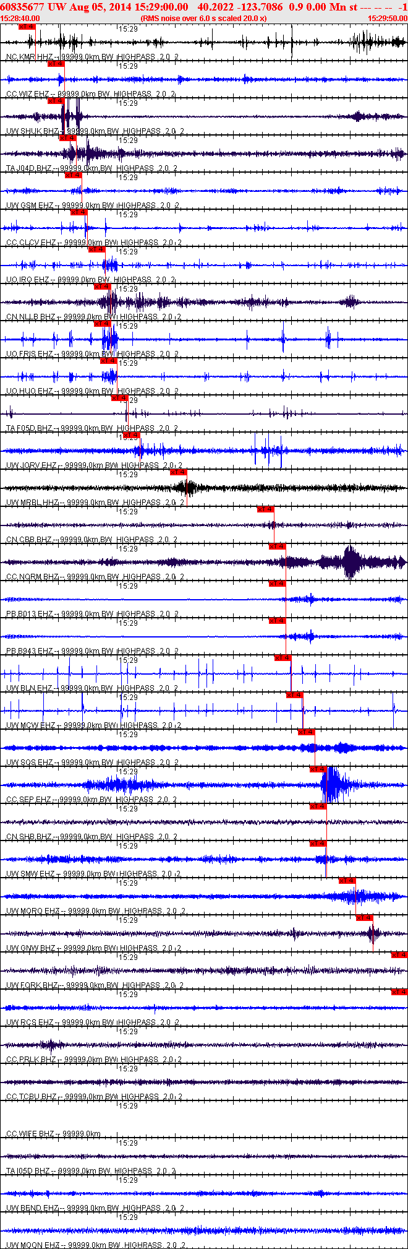The width and height of the screenshot is (408, 1249).
Task: Select the red pick flag on UW.MORO trace
Action: point(347,881)
